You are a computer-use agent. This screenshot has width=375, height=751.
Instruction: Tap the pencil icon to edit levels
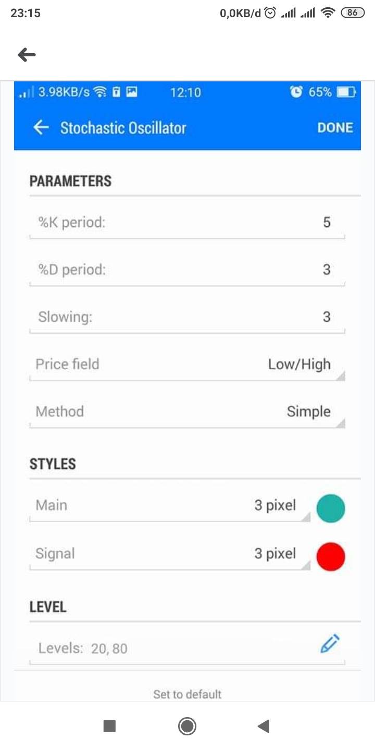tap(330, 645)
